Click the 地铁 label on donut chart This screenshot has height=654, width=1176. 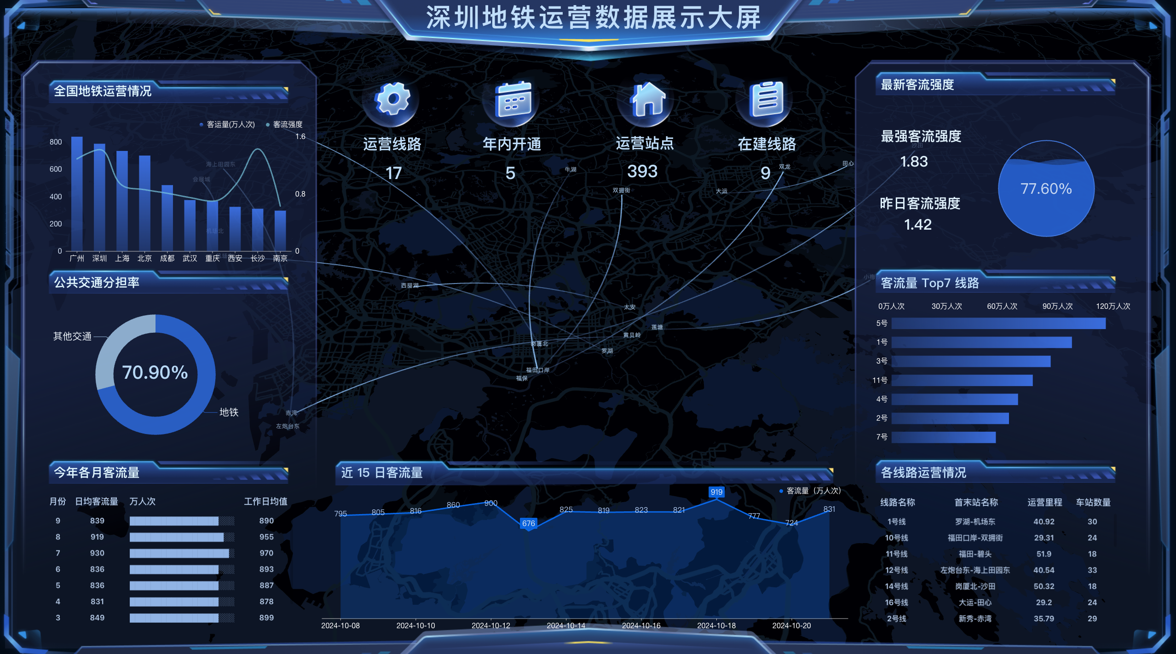(x=229, y=412)
